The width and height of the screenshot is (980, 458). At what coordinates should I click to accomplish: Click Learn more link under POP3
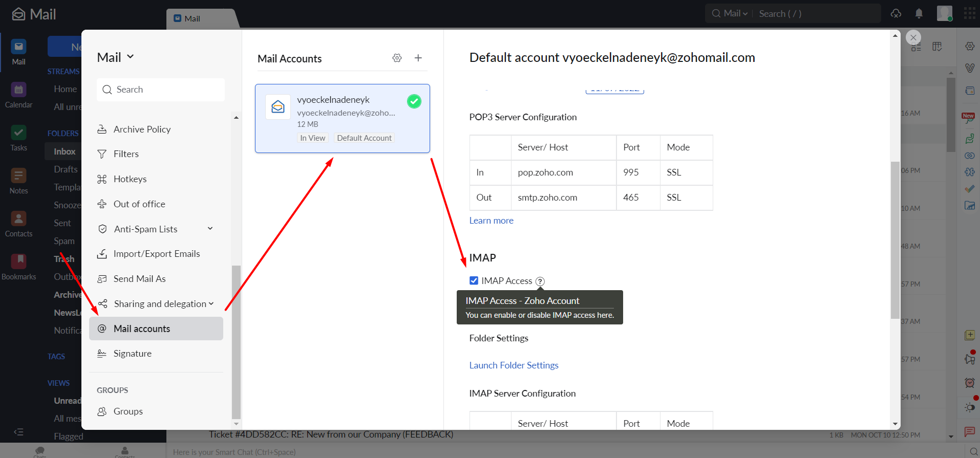point(491,221)
